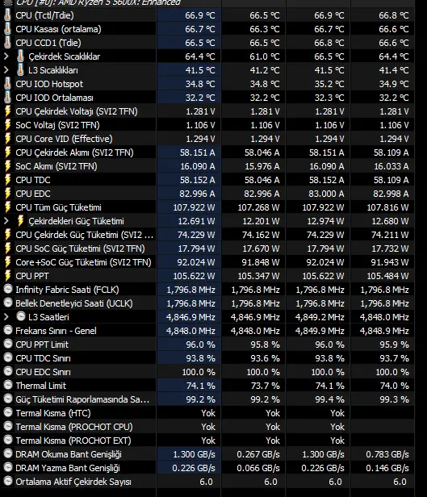Click lightning icon of CPU TDC
Viewport: 427px width, 497px height.
click(x=8, y=180)
